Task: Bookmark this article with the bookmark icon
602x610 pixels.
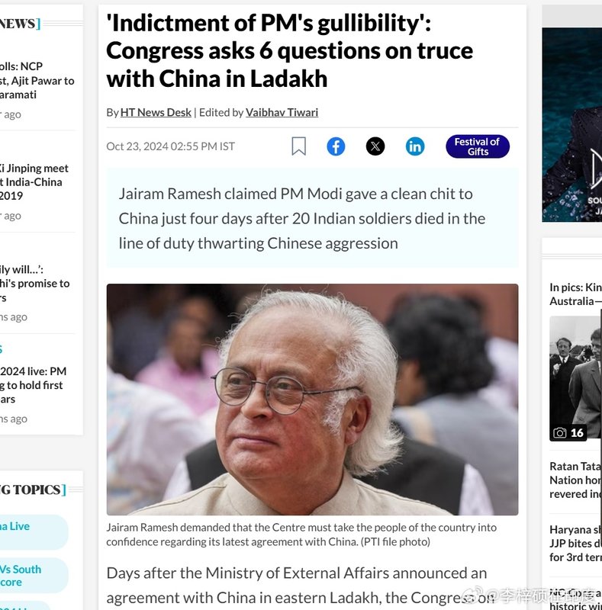Action: (298, 146)
